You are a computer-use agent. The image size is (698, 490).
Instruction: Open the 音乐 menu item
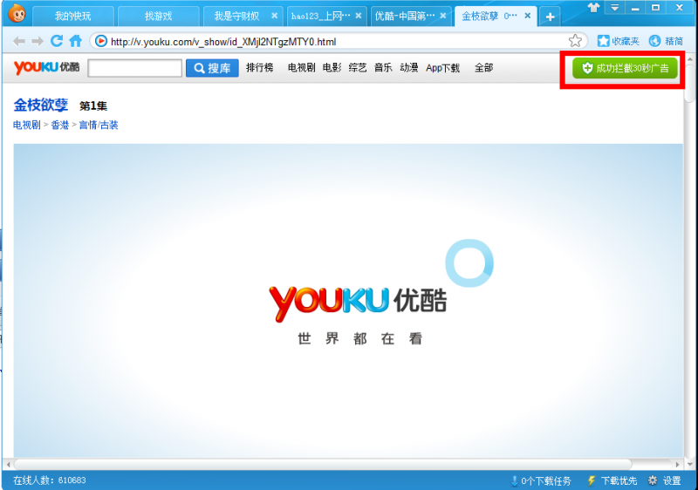(x=383, y=68)
